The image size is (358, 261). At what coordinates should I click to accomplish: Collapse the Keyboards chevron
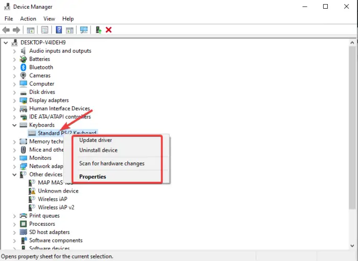point(14,125)
